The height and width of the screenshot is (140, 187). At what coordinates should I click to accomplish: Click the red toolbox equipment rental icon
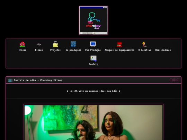119,44
